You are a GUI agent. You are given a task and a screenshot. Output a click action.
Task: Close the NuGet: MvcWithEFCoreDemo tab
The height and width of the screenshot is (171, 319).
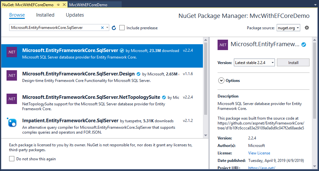click(64, 5)
